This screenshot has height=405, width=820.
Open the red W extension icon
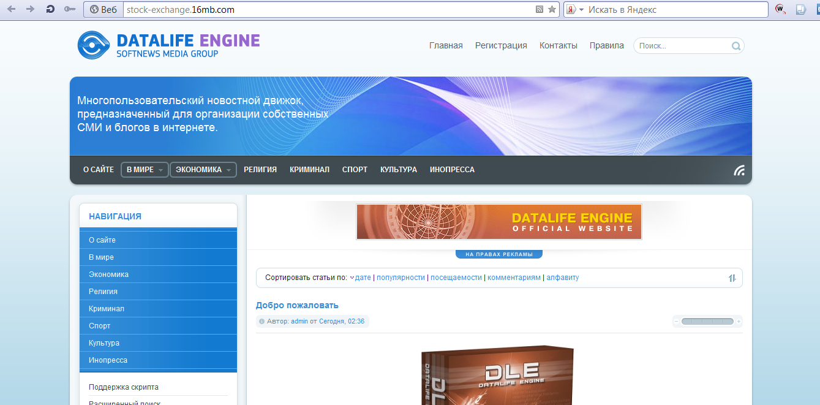(780, 9)
